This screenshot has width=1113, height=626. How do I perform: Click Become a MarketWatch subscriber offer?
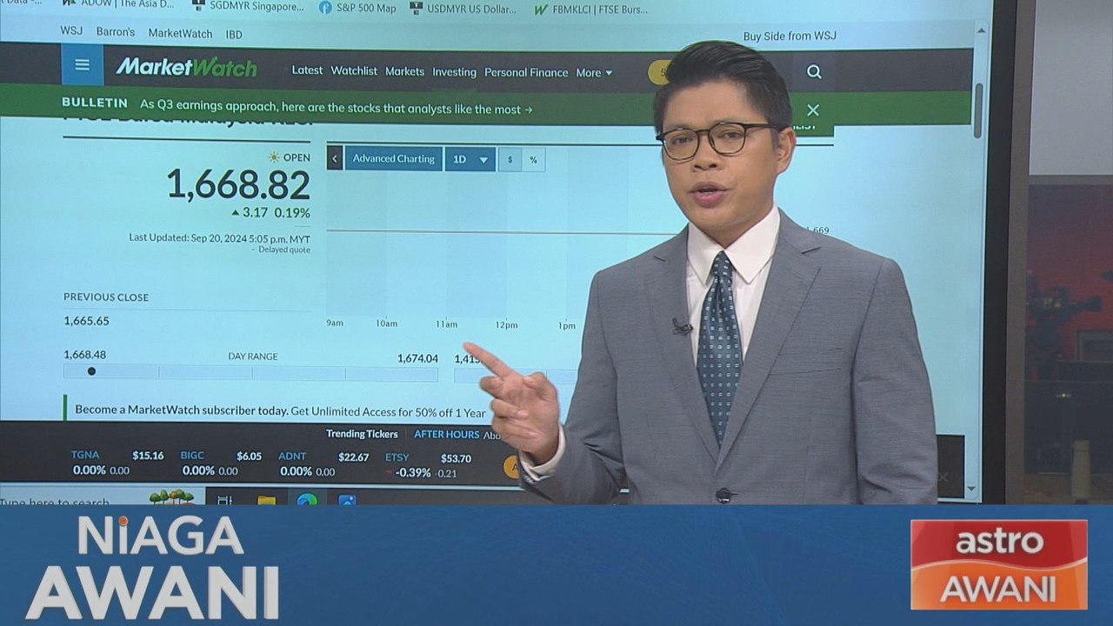(280, 410)
